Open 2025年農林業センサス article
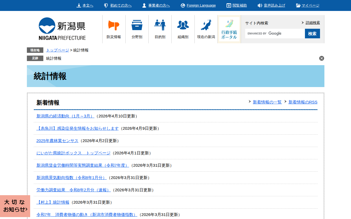Screen dimensions: 351x219 (x=57, y=141)
